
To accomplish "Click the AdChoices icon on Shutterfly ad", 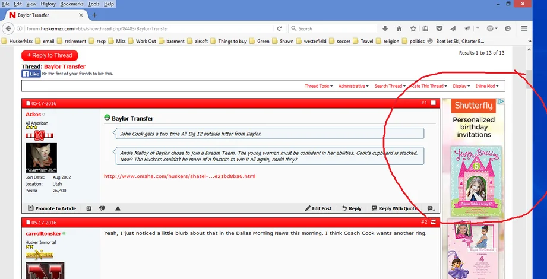I will pyautogui.click(x=501, y=102).
